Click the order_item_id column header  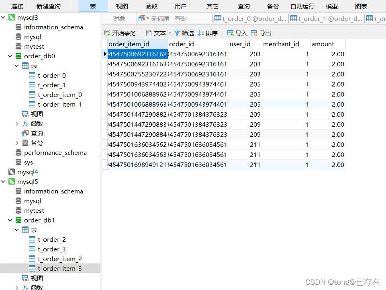tap(138, 44)
